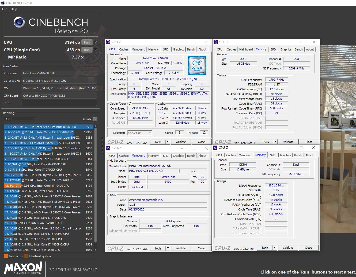Image resolution: width=356 pixels, height=277 pixels.
Task: Click the Core Speed 2900.00 MHz value
Action: pos(140,108)
